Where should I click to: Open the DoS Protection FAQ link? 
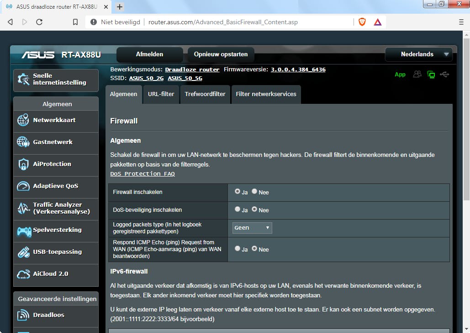143,174
